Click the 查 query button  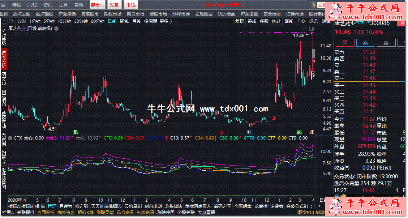click(x=386, y=43)
